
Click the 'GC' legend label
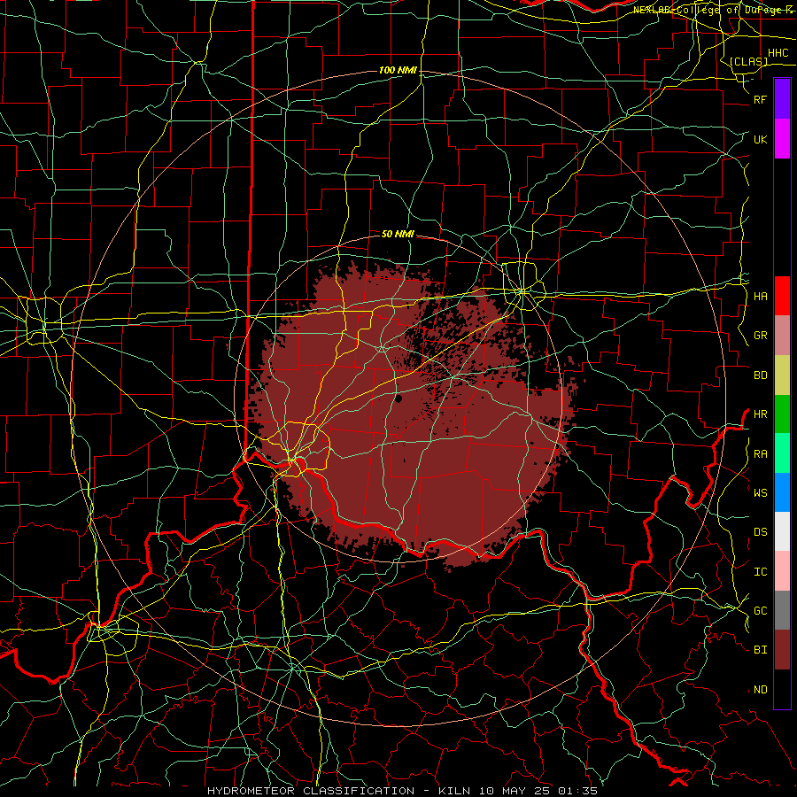(x=760, y=610)
